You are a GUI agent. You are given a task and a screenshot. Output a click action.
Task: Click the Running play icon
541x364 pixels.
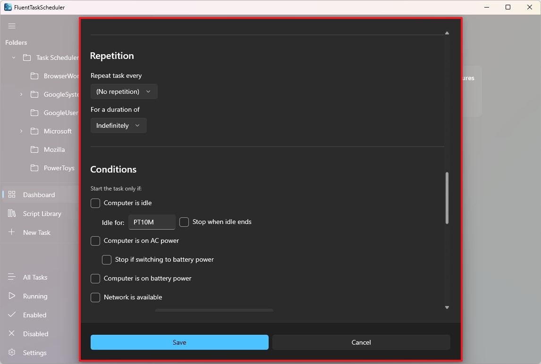(12, 296)
